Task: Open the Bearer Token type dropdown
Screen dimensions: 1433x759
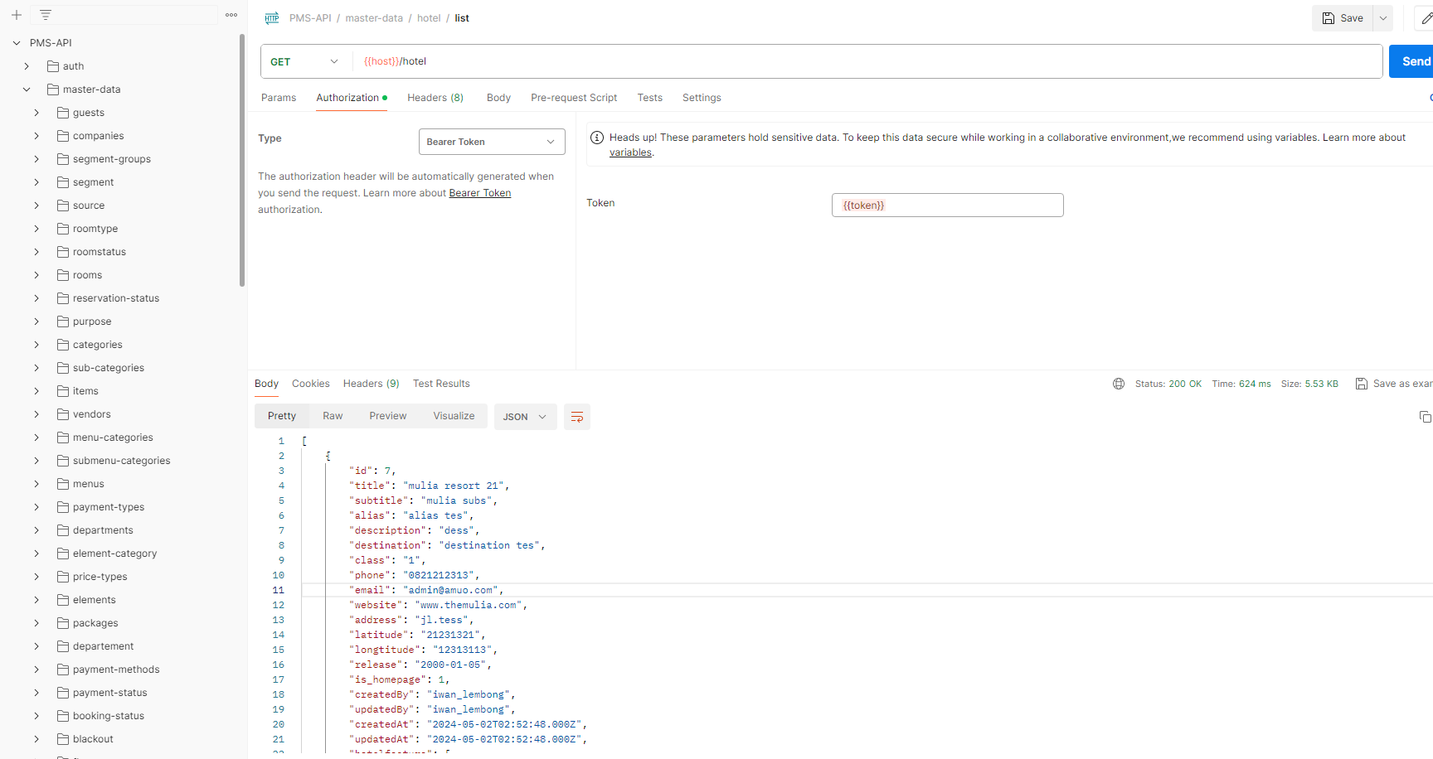Action: point(492,142)
